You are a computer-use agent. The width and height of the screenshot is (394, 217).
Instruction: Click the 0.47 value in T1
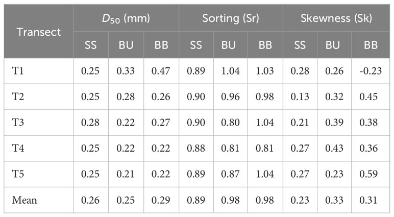(161, 71)
